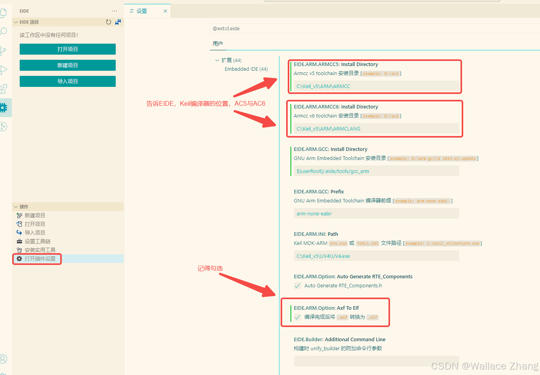Open the EIDE panel more actions ellipsis

pos(115,11)
